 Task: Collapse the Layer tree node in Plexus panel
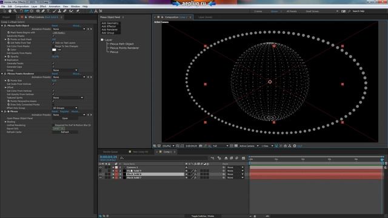click(102, 40)
